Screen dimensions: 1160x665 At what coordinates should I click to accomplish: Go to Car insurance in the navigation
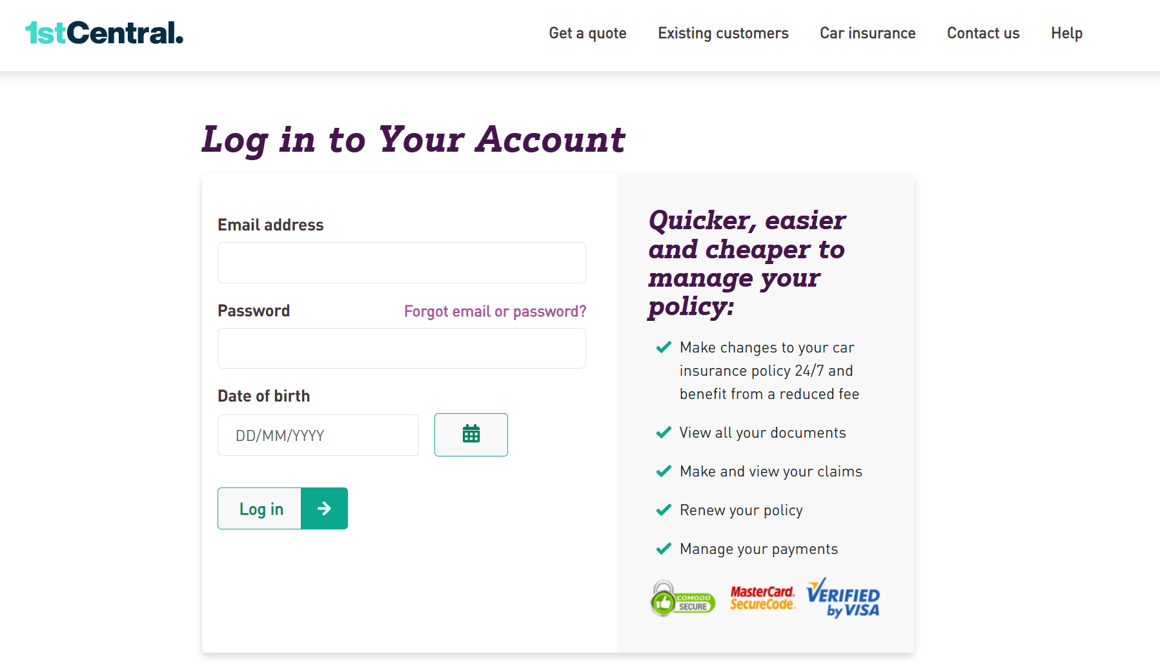868,33
